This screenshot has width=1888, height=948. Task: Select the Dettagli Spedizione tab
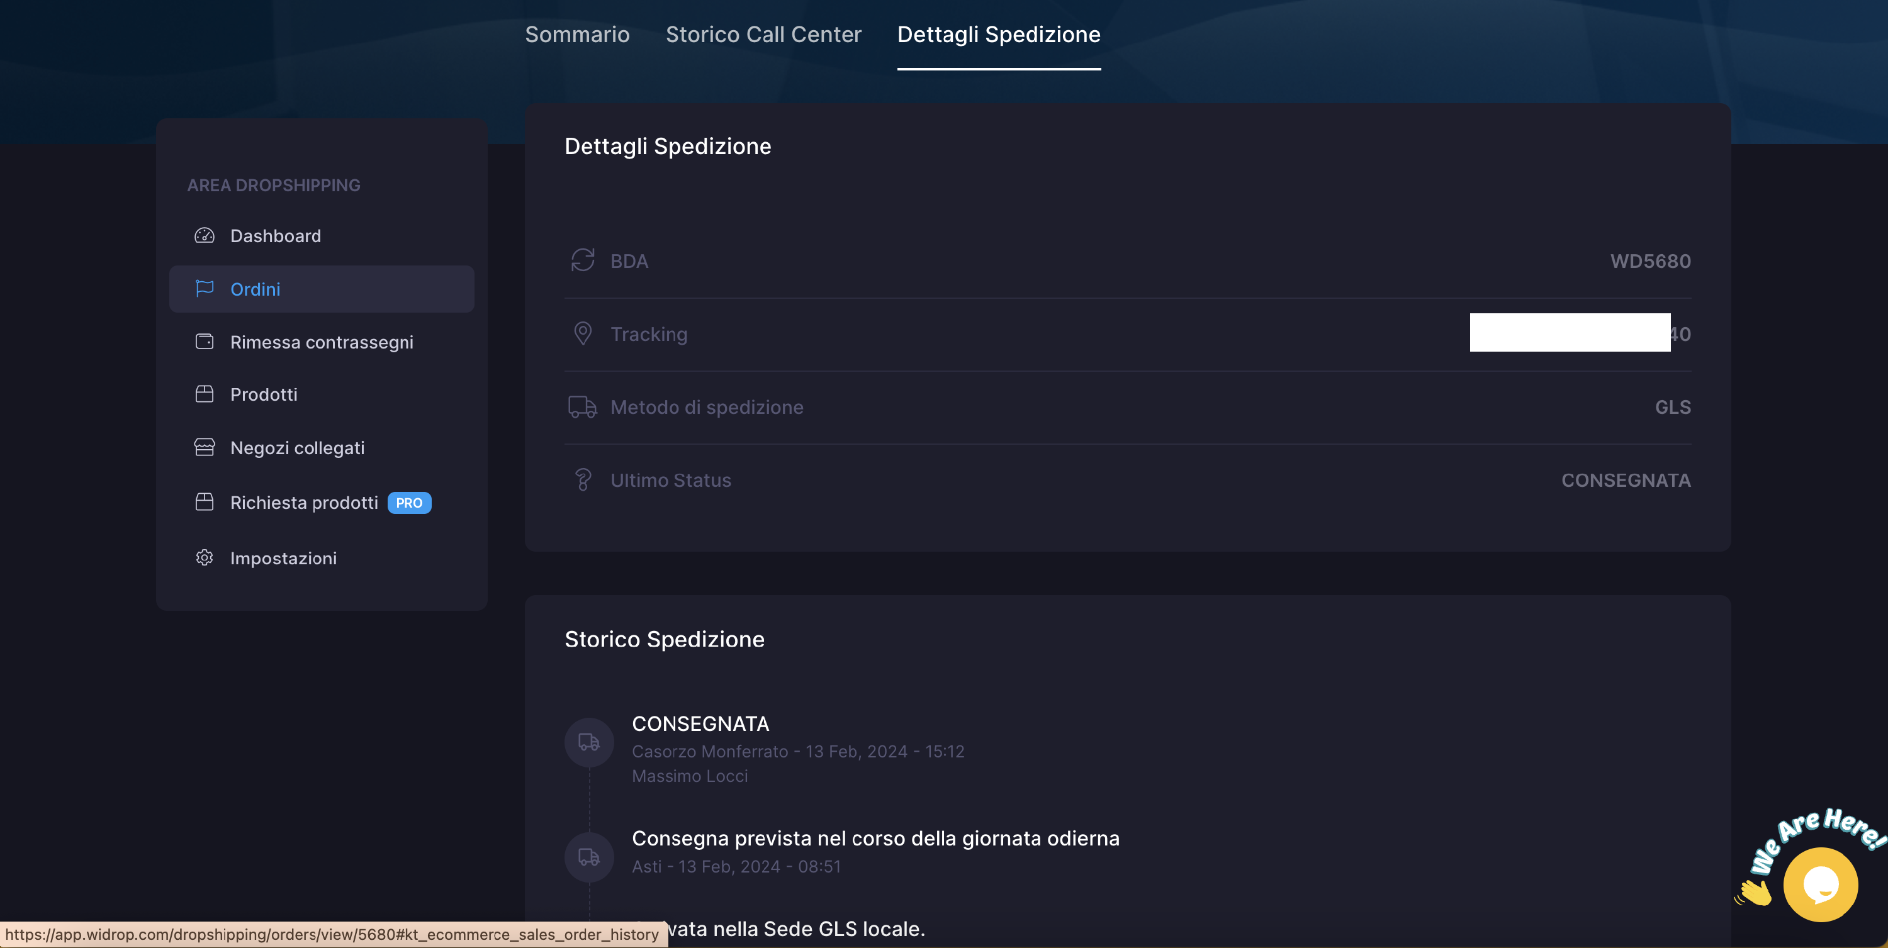click(998, 35)
